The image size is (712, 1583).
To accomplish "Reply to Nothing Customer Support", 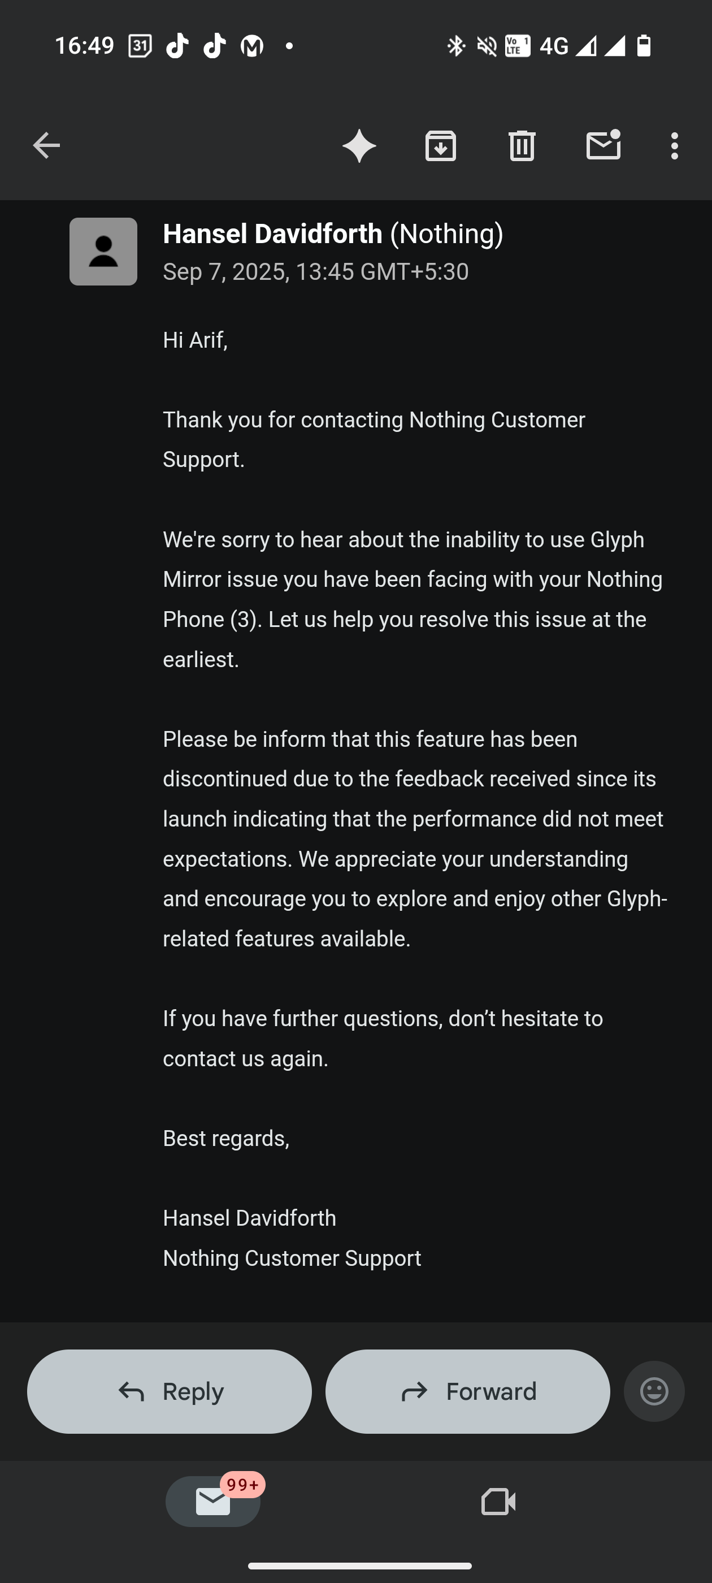I will tap(168, 1391).
